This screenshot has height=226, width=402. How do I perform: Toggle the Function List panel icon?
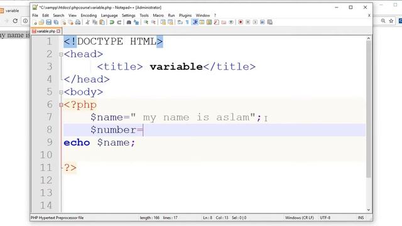[217, 23]
